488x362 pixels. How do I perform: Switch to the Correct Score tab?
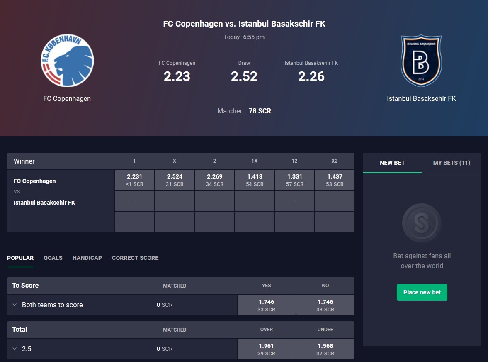135,258
